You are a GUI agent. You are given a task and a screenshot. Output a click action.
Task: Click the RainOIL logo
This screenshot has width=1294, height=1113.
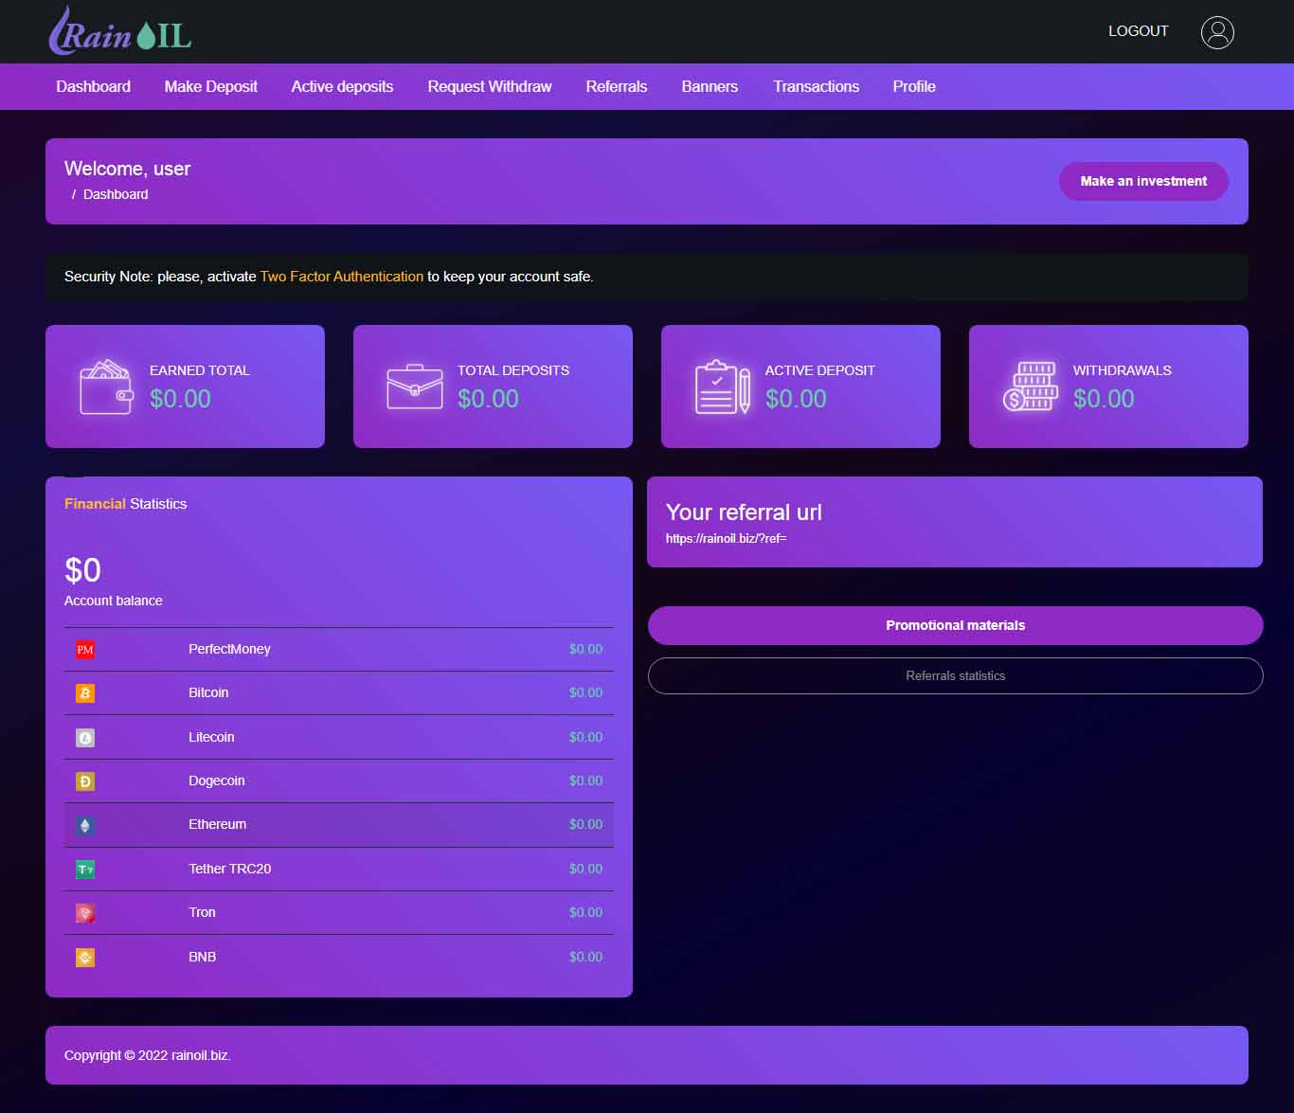coord(120,31)
